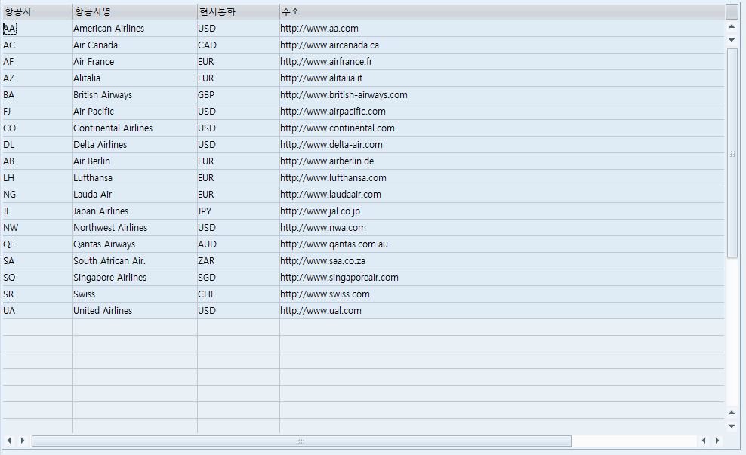Click scroll-right arrow left of horizontal scrollbar track
The height and width of the screenshot is (455, 746).
23,441
